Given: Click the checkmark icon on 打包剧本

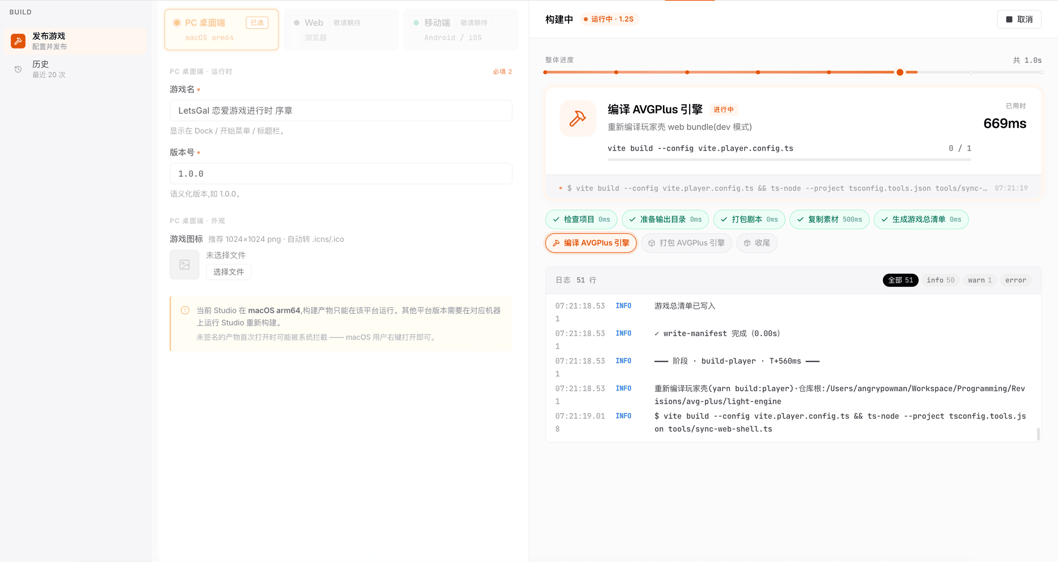Looking at the screenshot, I should click(724, 220).
